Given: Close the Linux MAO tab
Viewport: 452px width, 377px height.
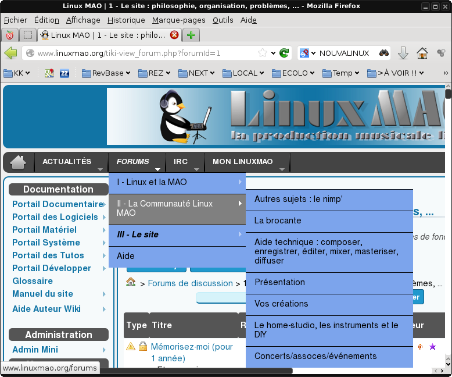Looking at the screenshot, I should point(174,35).
